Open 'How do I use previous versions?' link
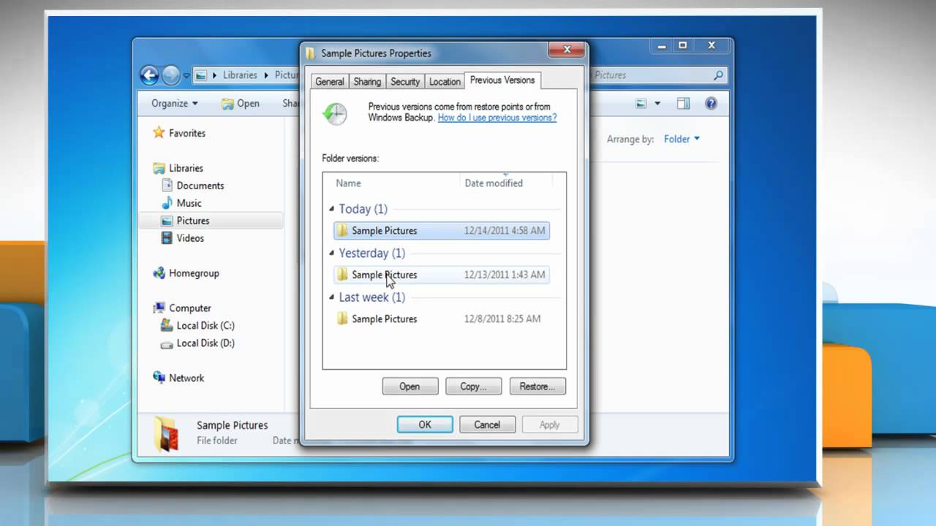The width and height of the screenshot is (936, 526). [497, 118]
